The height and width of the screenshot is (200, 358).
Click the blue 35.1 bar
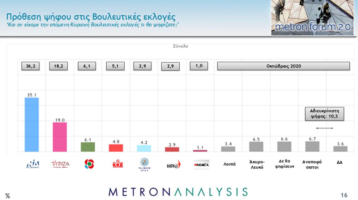(x=32, y=125)
